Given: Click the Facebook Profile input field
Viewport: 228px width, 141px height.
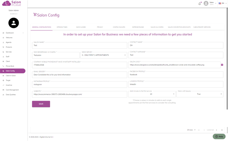Looking at the screenshot, I should point(176,74).
